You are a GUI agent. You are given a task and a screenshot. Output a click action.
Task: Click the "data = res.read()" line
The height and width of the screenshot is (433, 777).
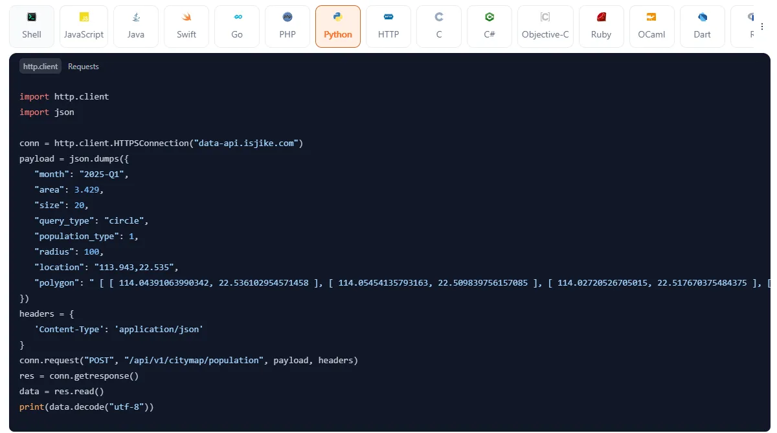(62, 391)
